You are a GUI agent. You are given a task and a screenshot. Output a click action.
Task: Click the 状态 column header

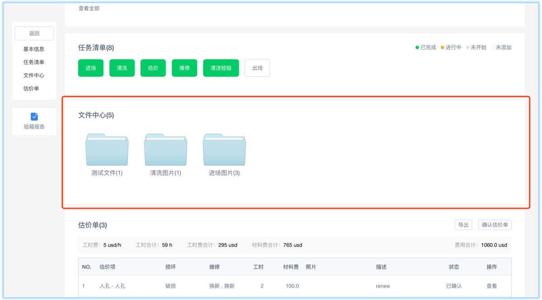454,267
